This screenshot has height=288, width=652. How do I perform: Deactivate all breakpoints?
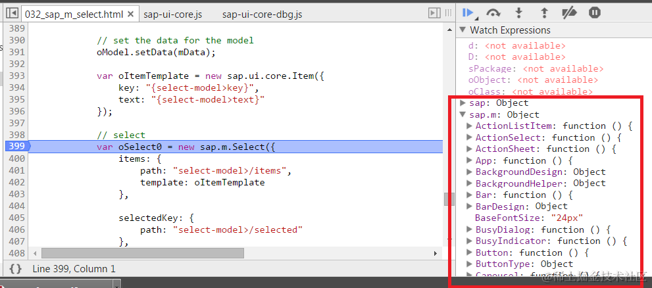(x=569, y=13)
